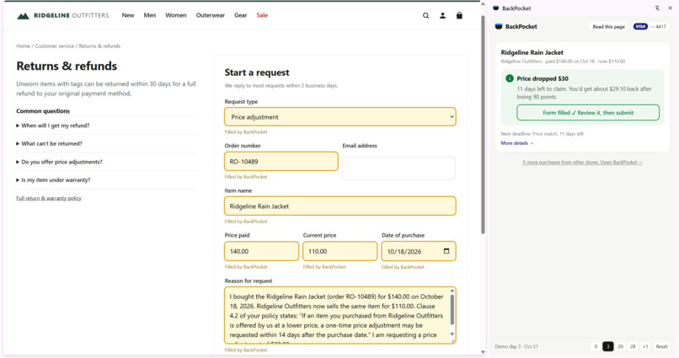Open the Women menu item

[176, 15]
